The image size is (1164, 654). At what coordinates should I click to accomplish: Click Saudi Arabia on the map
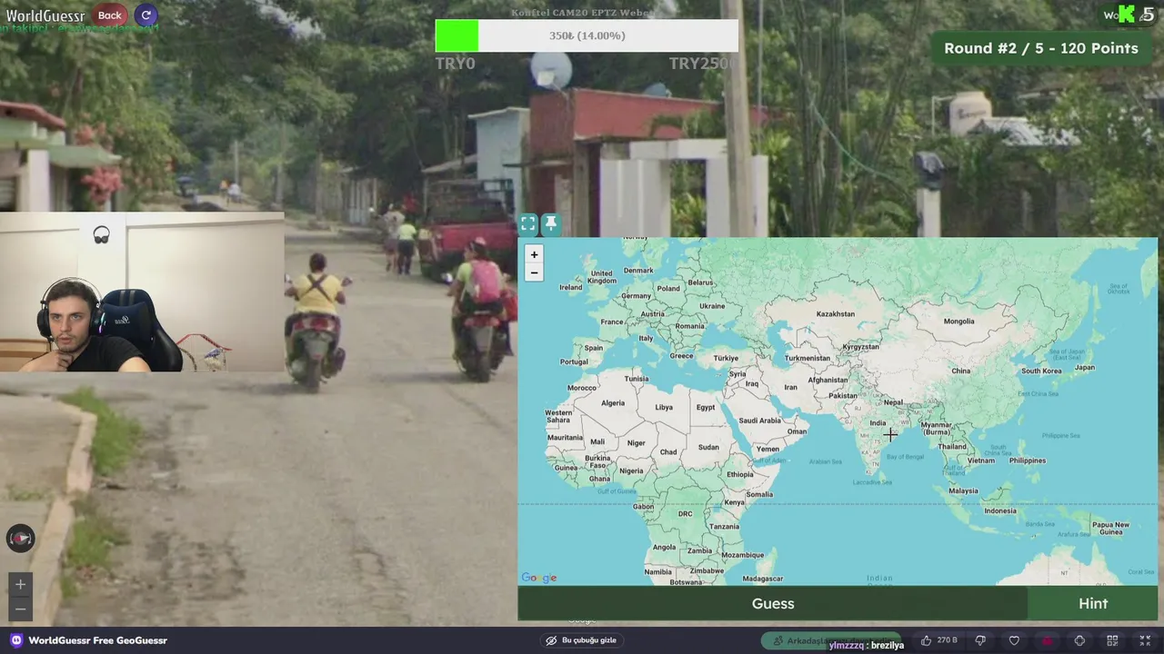759,421
